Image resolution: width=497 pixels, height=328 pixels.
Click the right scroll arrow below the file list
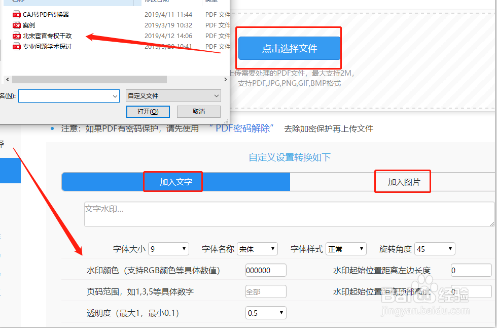[x=226, y=79]
